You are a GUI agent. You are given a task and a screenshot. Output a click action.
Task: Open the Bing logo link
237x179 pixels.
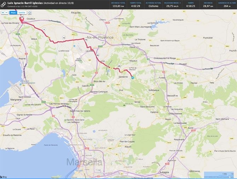[4, 176]
